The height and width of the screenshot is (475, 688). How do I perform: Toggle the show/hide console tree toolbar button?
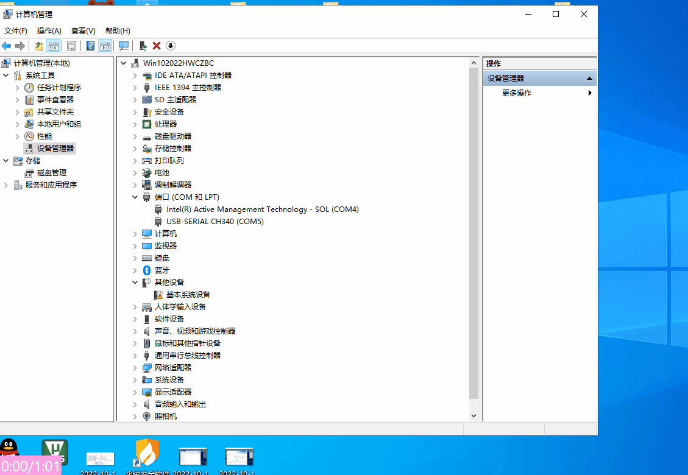(x=54, y=46)
